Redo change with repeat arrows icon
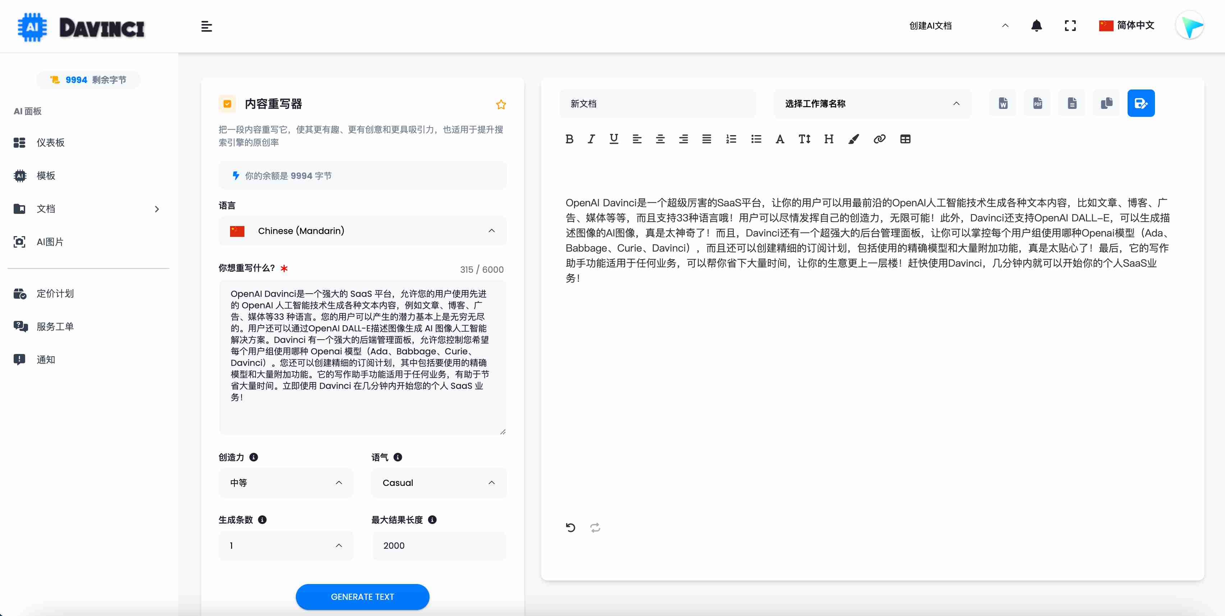This screenshot has height=616, width=1225. tap(595, 528)
